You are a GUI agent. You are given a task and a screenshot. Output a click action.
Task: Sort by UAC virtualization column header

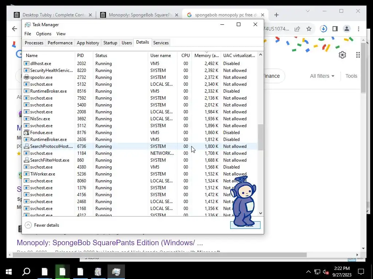click(x=239, y=56)
